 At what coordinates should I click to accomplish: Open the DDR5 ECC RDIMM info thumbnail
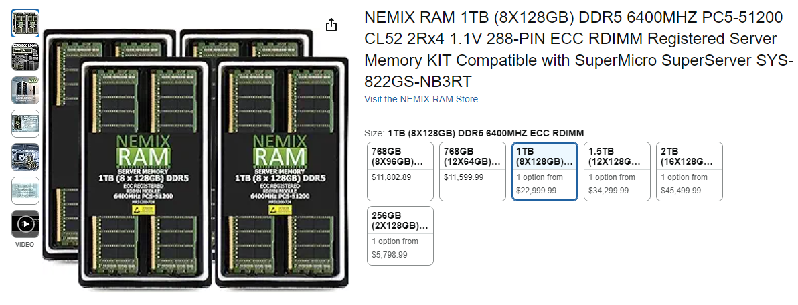[x=25, y=57]
